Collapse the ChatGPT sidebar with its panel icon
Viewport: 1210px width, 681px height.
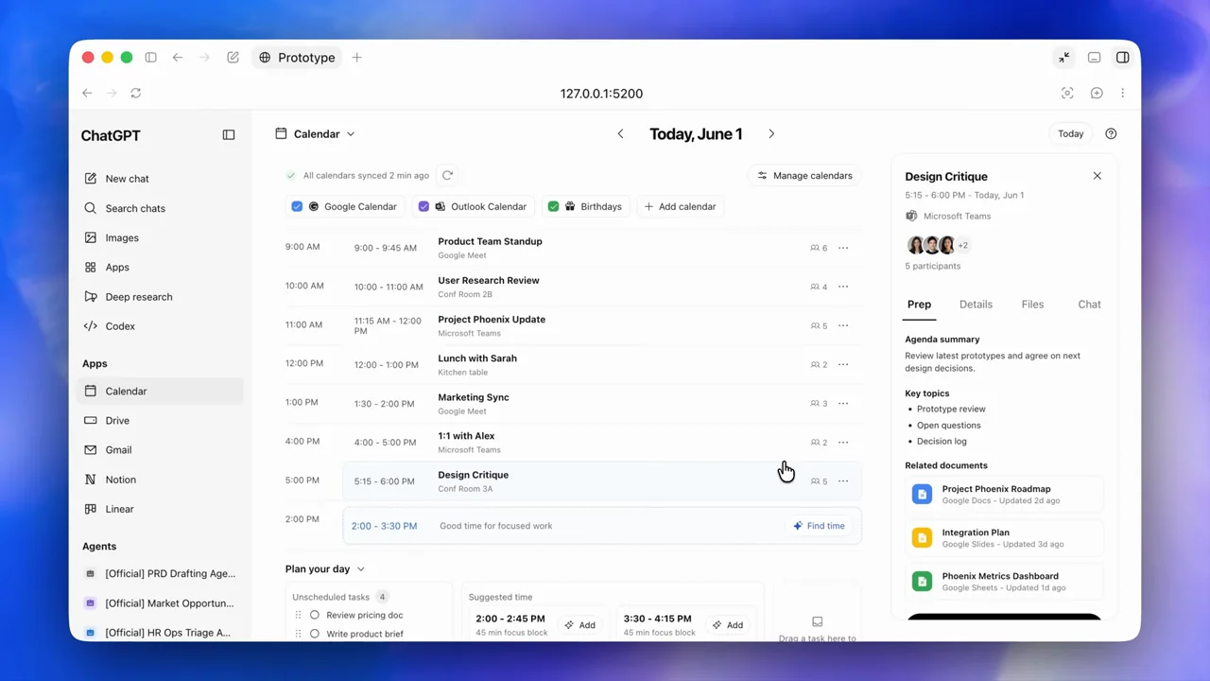click(229, 135)
